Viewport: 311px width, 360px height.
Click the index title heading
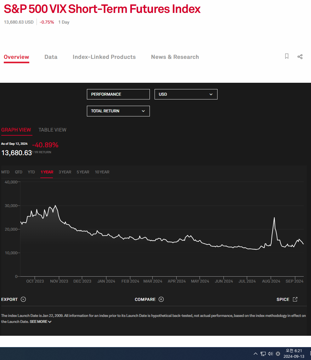(x=102, y=9)
